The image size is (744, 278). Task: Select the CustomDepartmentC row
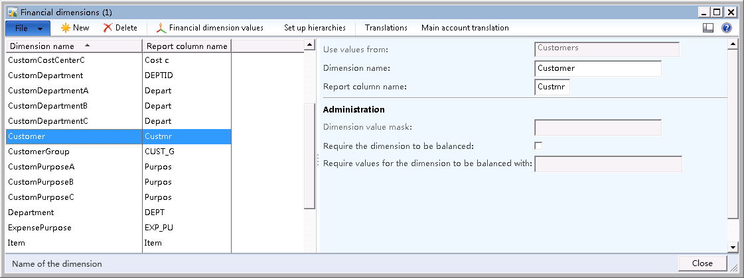tap(119, 120)
